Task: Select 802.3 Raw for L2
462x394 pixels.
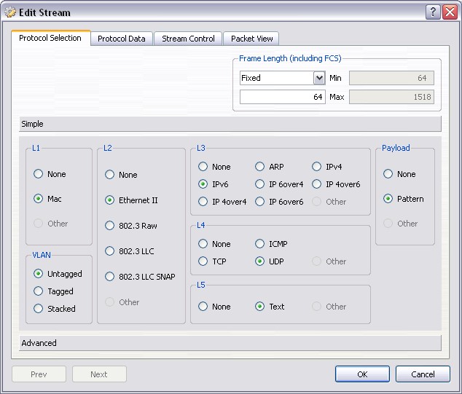Action: tap(110, 226)
